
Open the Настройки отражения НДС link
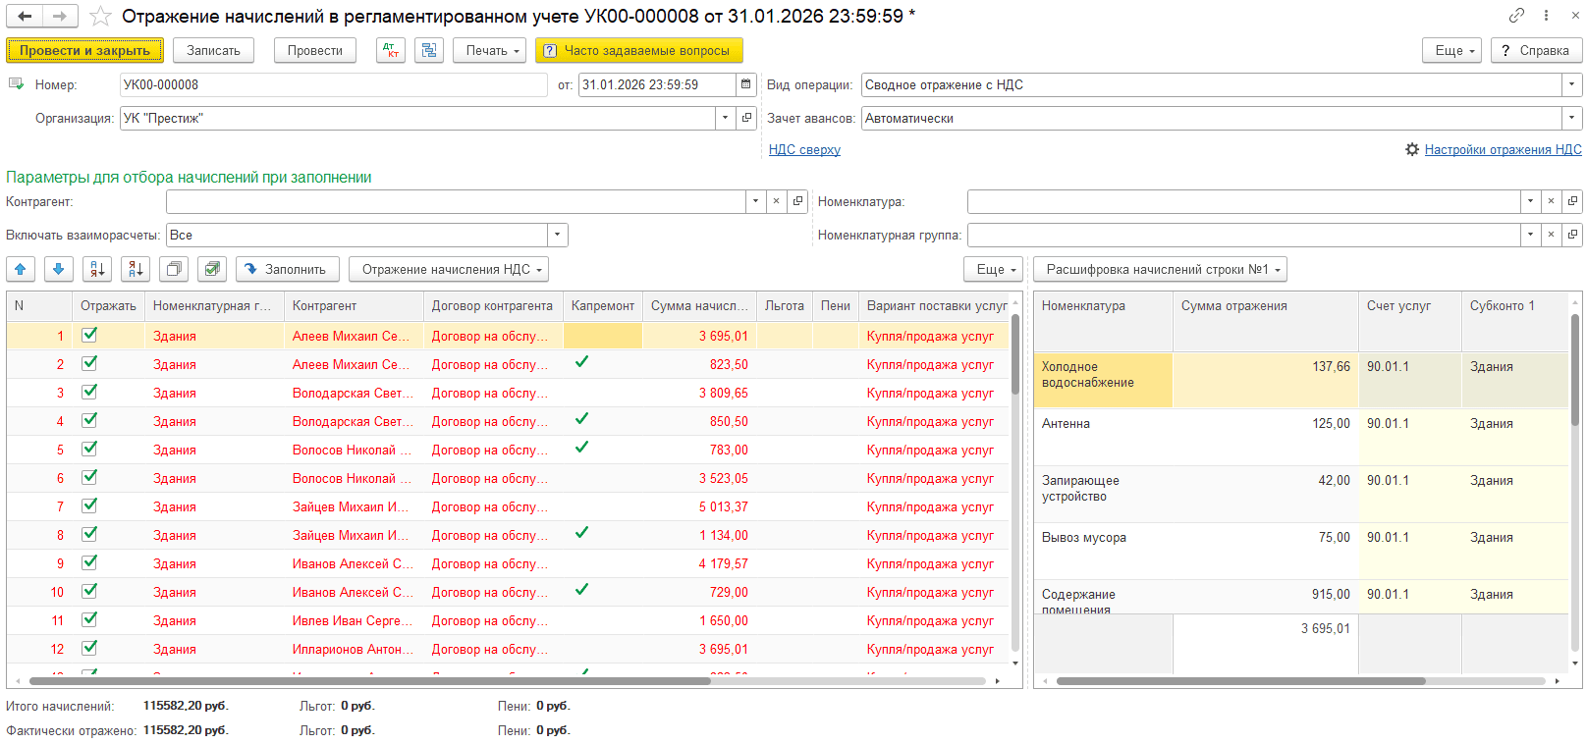coord(1503,149)
